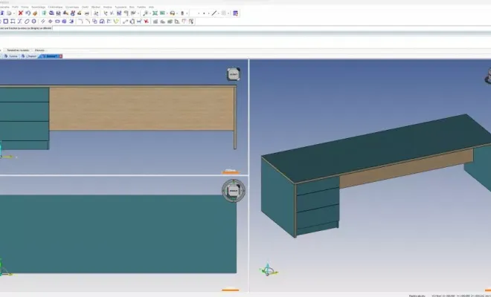Click the red X delete icon in top toolbar
Image resolution: width=491 pixels, height=297 pixels.
20,13
